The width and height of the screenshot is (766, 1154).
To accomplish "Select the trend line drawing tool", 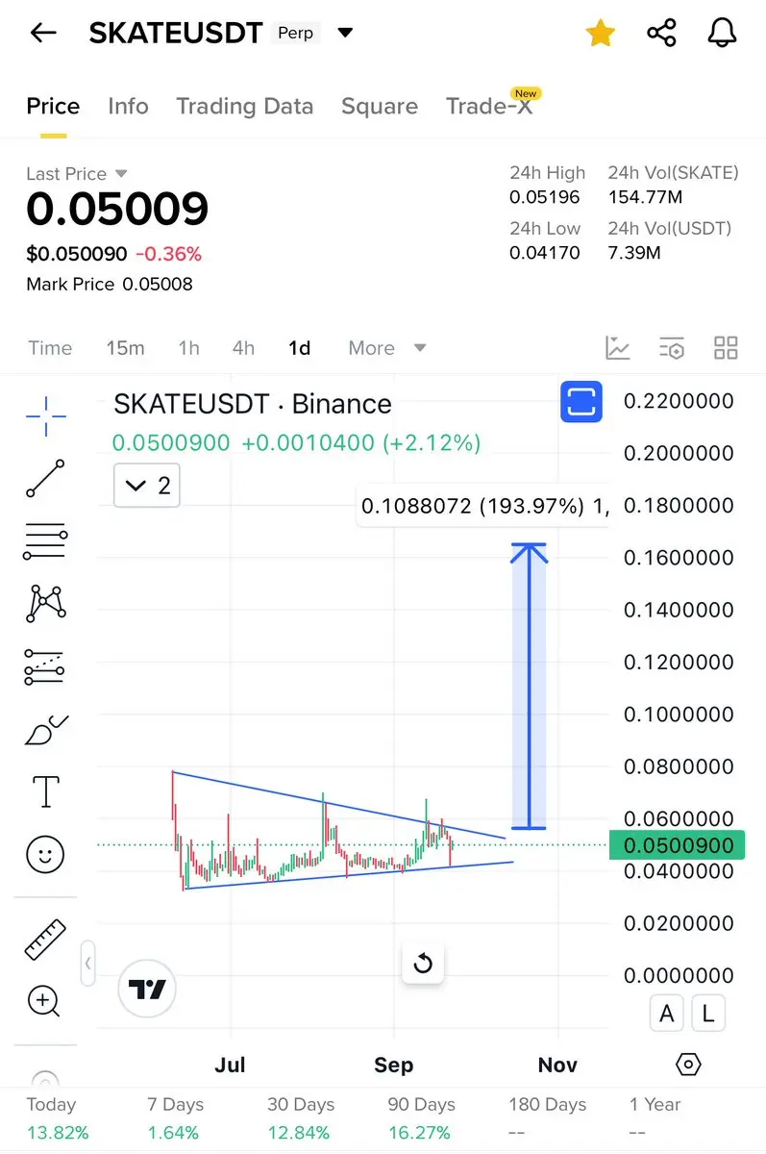I will tap(45, 478).
